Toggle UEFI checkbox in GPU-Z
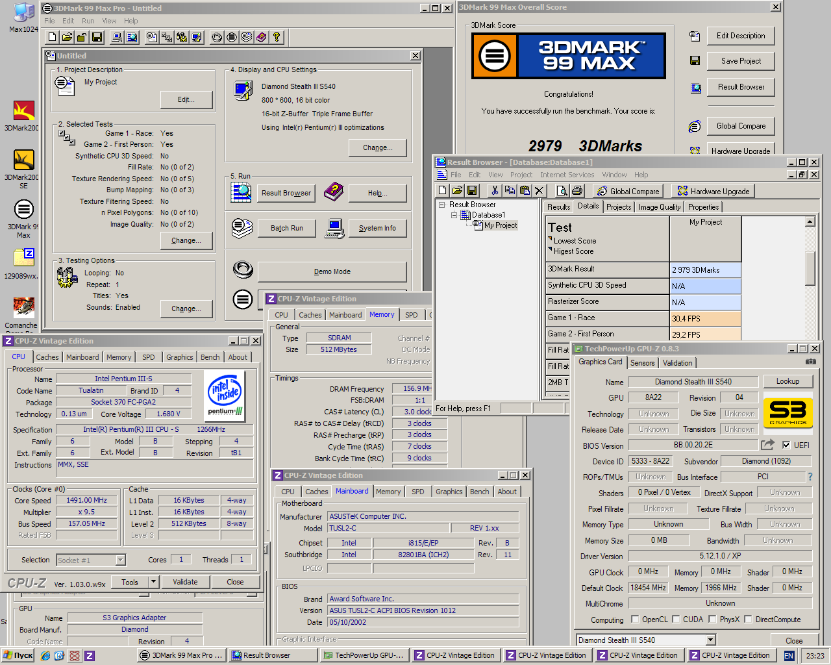This screenshot has width=831, height=665. tap(786, 445)
